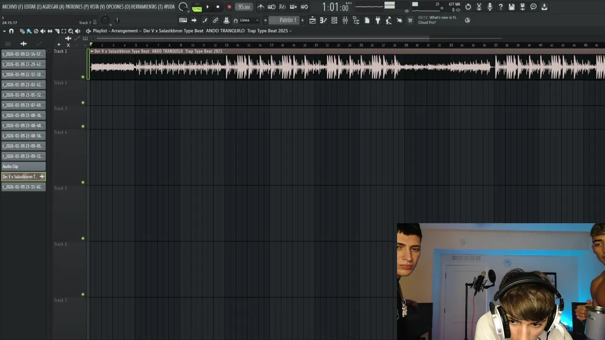605x340 pixels.
Task: Select the playlist delete tool
Action: (36, 31)
